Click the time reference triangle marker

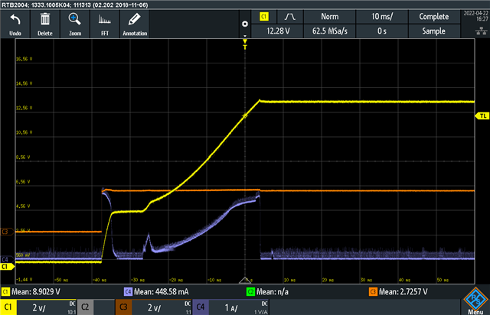245,280
